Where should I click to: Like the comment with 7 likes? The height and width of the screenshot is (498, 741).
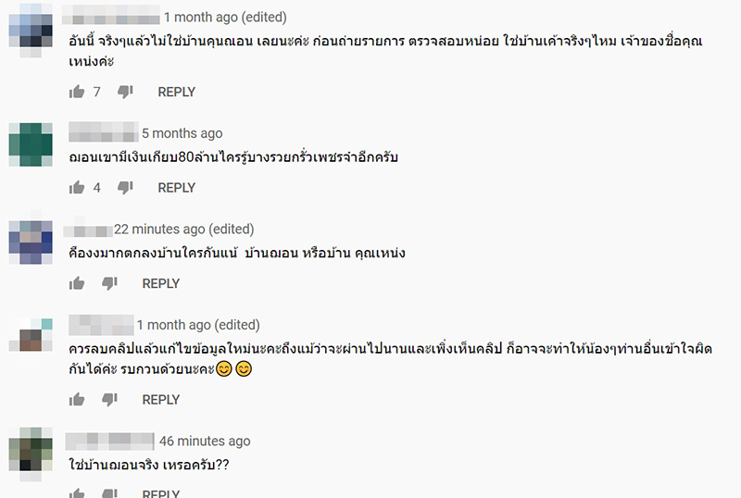[x=77, y=92]
